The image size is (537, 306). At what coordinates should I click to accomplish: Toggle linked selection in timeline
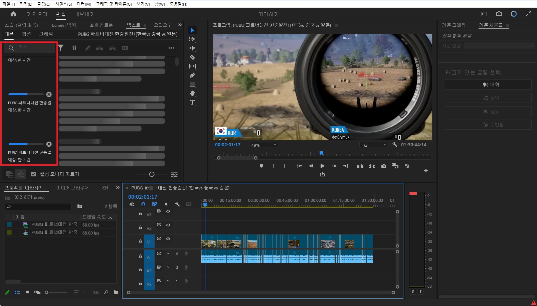[154, 204]
